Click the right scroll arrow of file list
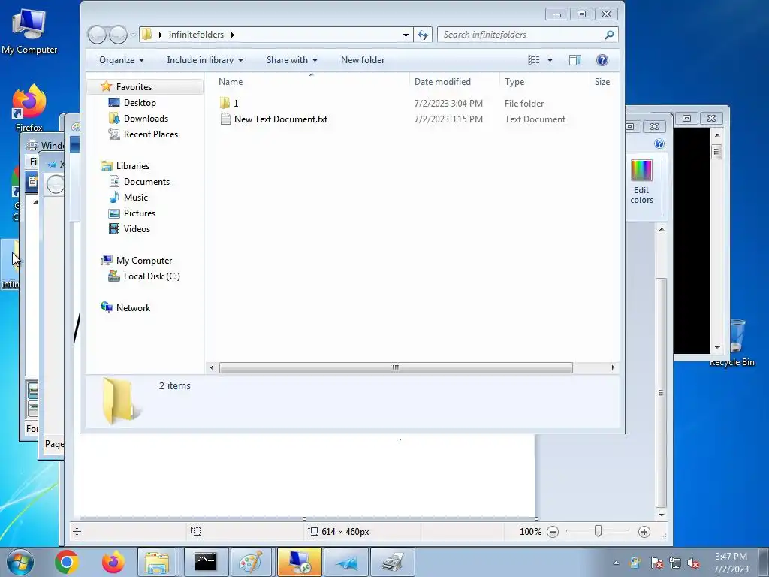This screenshot has height=577, width=769. tap(613, 367)
